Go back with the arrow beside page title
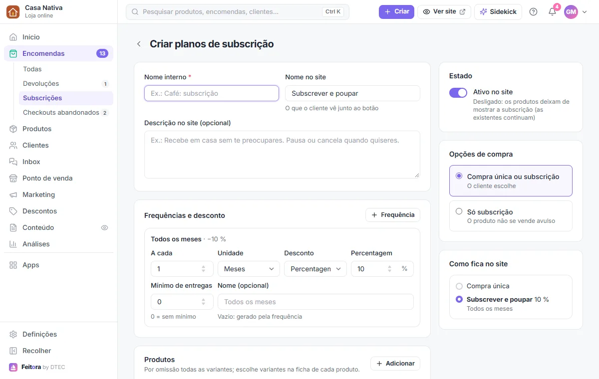Viewport: 599px width, 379px height. (139, 44)
